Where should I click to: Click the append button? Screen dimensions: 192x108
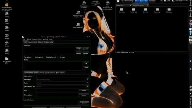(x=85, y=49)
